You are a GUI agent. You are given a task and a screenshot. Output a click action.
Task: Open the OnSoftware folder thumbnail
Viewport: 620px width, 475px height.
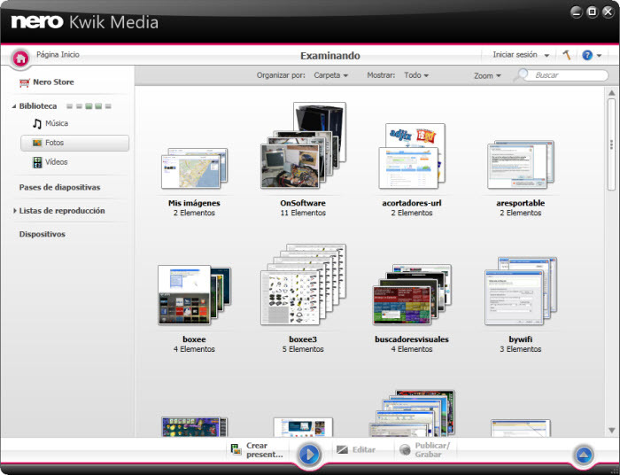pos(303,145)
